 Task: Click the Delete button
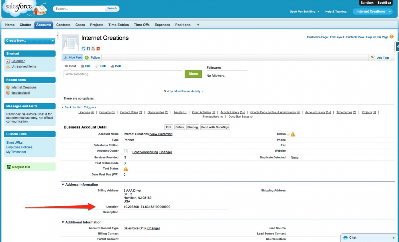coord(180,127)
